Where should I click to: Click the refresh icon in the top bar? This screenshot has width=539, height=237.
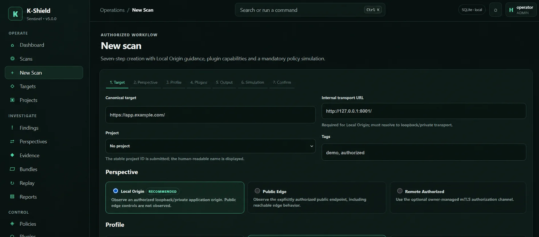(x=495, y=10)
